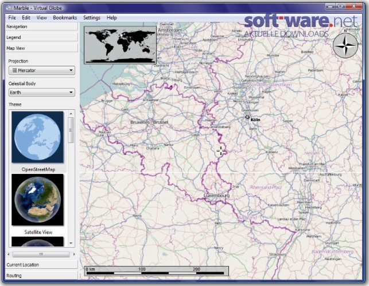
Task: Click the Antwerpen city label
Action: coord(150,100)
